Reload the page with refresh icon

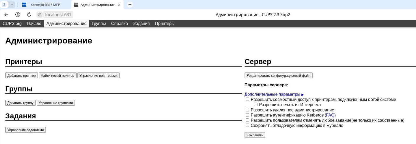(x=29, y=14)
